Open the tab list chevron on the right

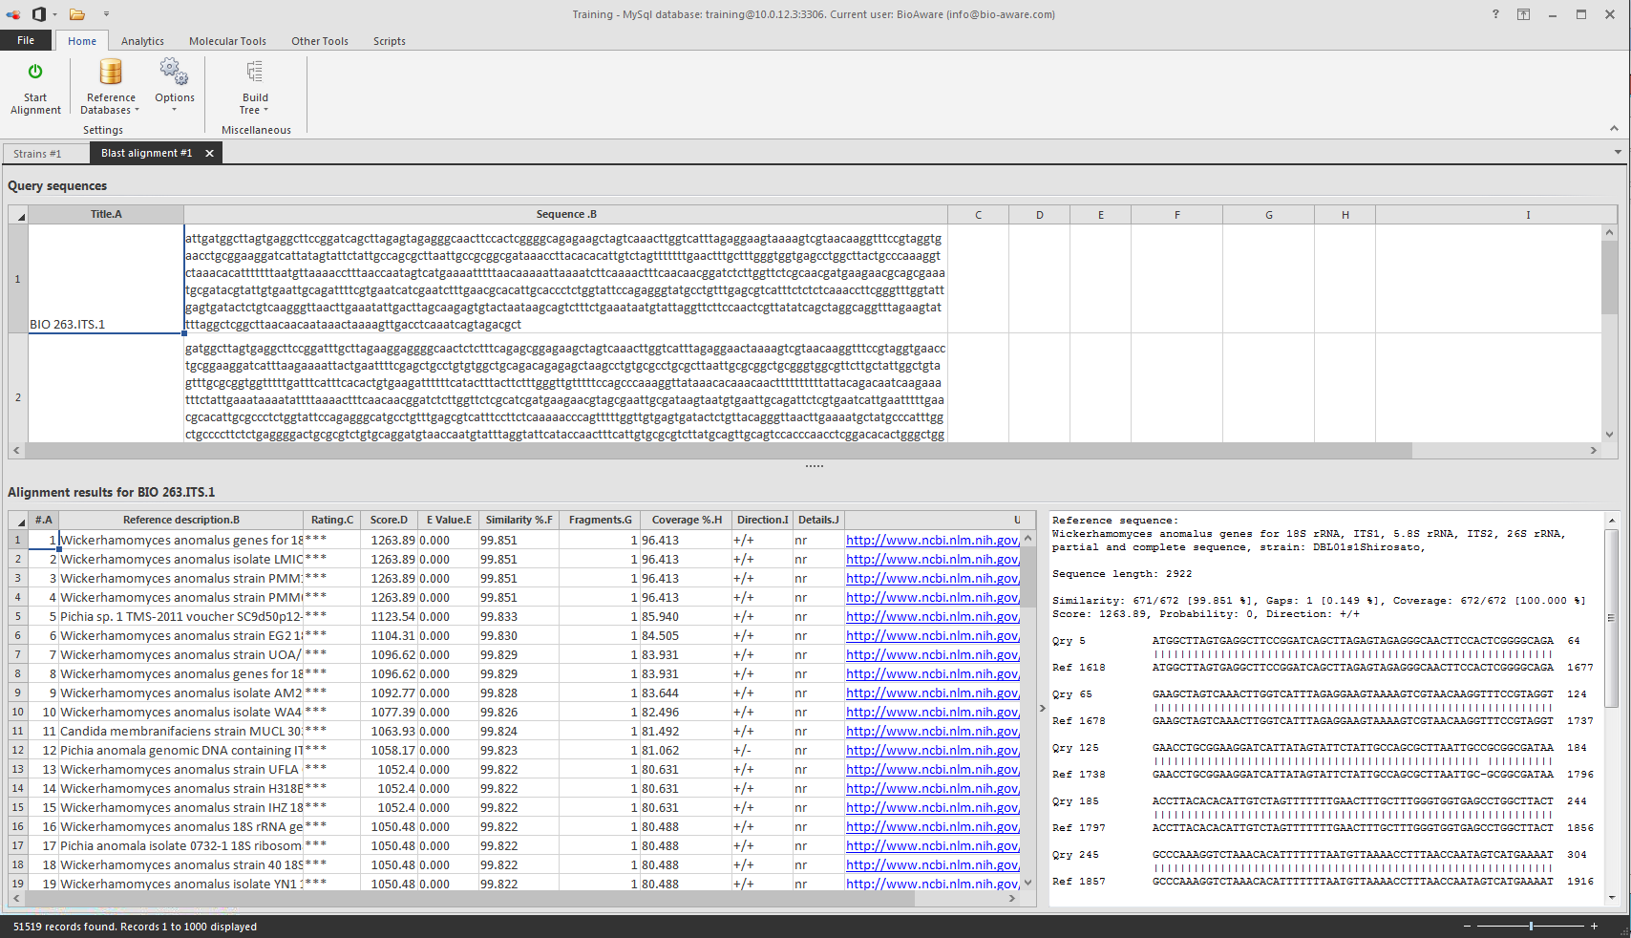(x=1618, y=151)
